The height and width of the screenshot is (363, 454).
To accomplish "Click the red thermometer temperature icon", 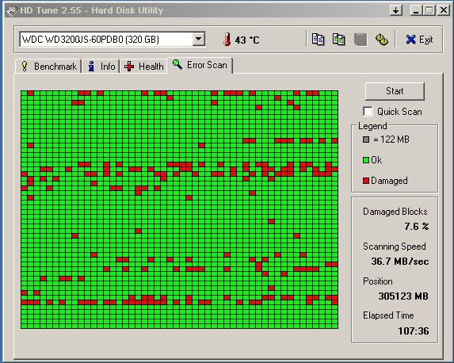I will (x=227, y=39).
